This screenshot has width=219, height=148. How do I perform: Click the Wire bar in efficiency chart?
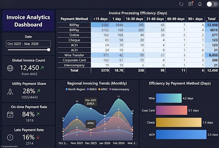[x=169, y=98]
